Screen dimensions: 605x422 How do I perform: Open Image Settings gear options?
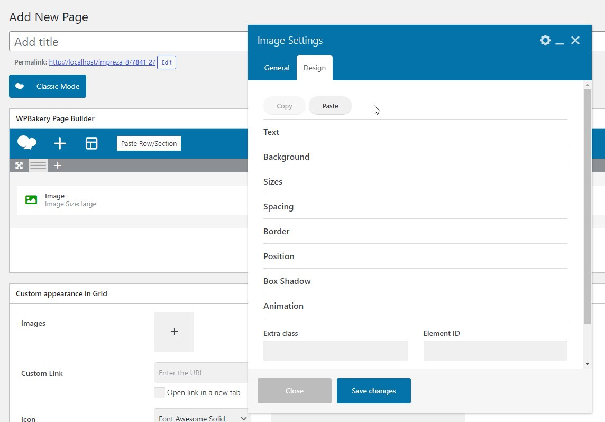pyautogui.click(x=545, y=40)
